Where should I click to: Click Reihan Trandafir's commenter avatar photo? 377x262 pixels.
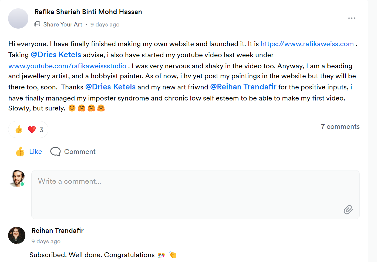point(17,235)
